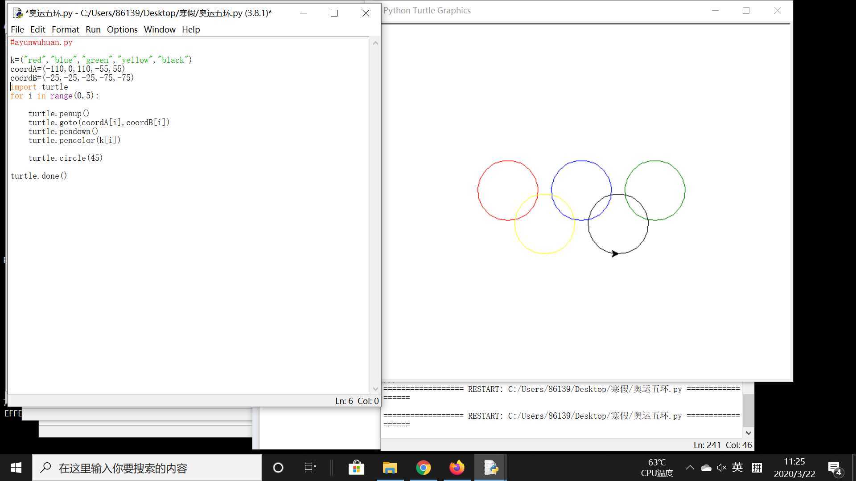
Task: Open File Explorer from the taskbar
Action: click(x=390, y=468)
